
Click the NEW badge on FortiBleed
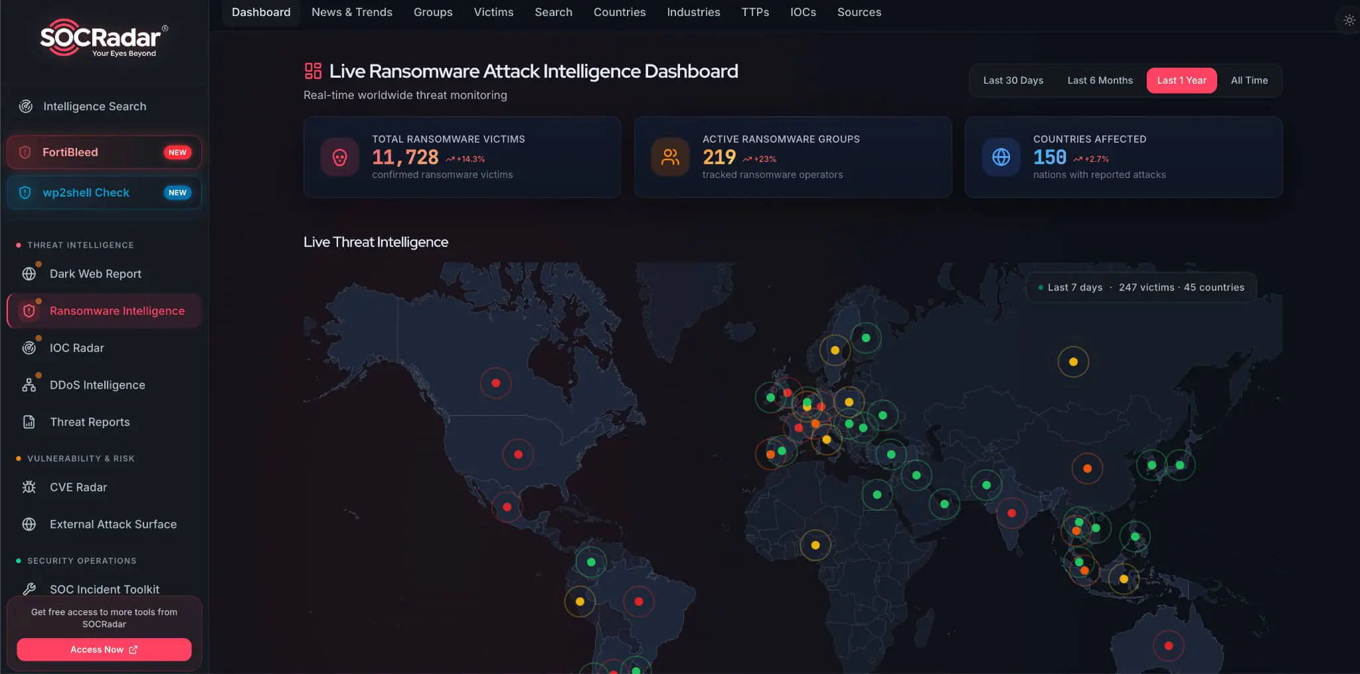[x=177, y=152]
